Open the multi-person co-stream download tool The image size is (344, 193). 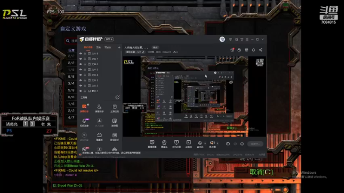(99, 123)
